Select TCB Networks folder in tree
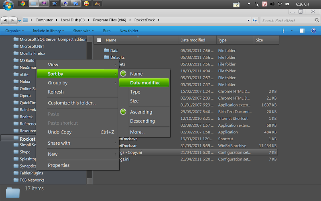The image size is (321, 201). pos(29,180)
